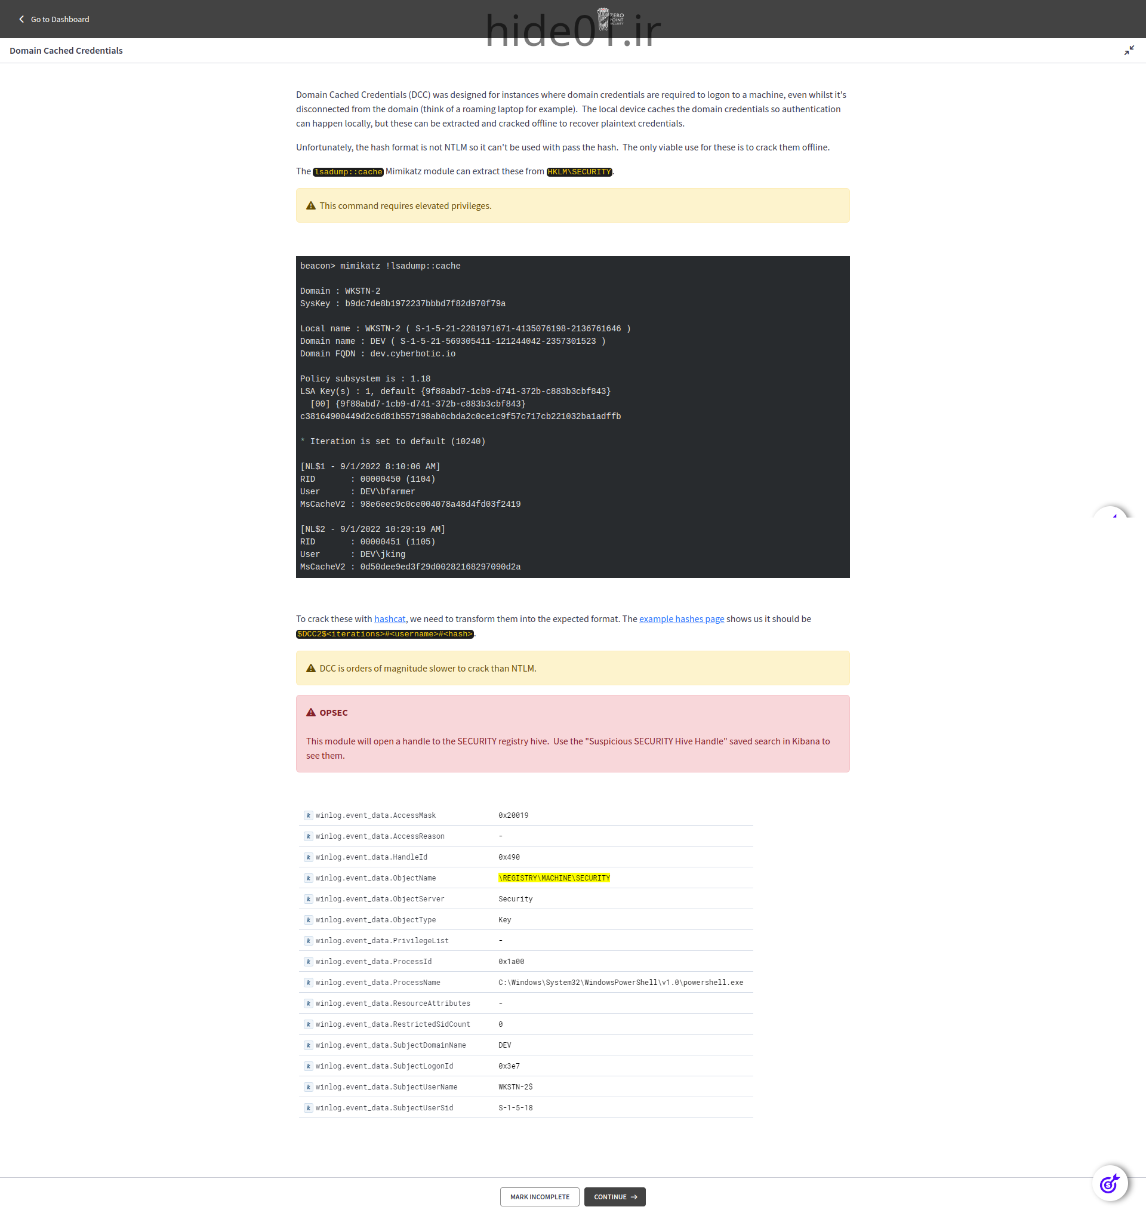
Task: Click field icon for AccessReason row
Action: tap(308, 836)
